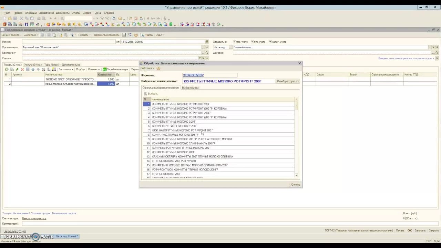
Task: Click the Info icon in main toolbar
Action: [120, 18]
